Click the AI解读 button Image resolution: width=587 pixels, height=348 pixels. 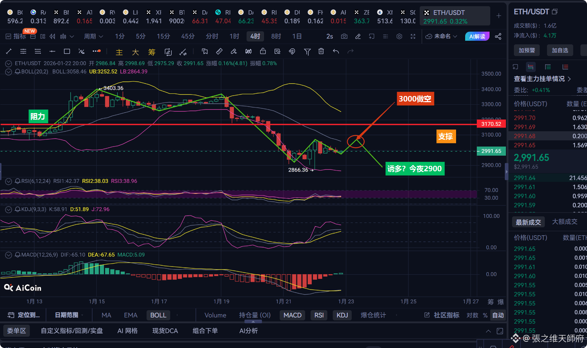coord(477,36)
